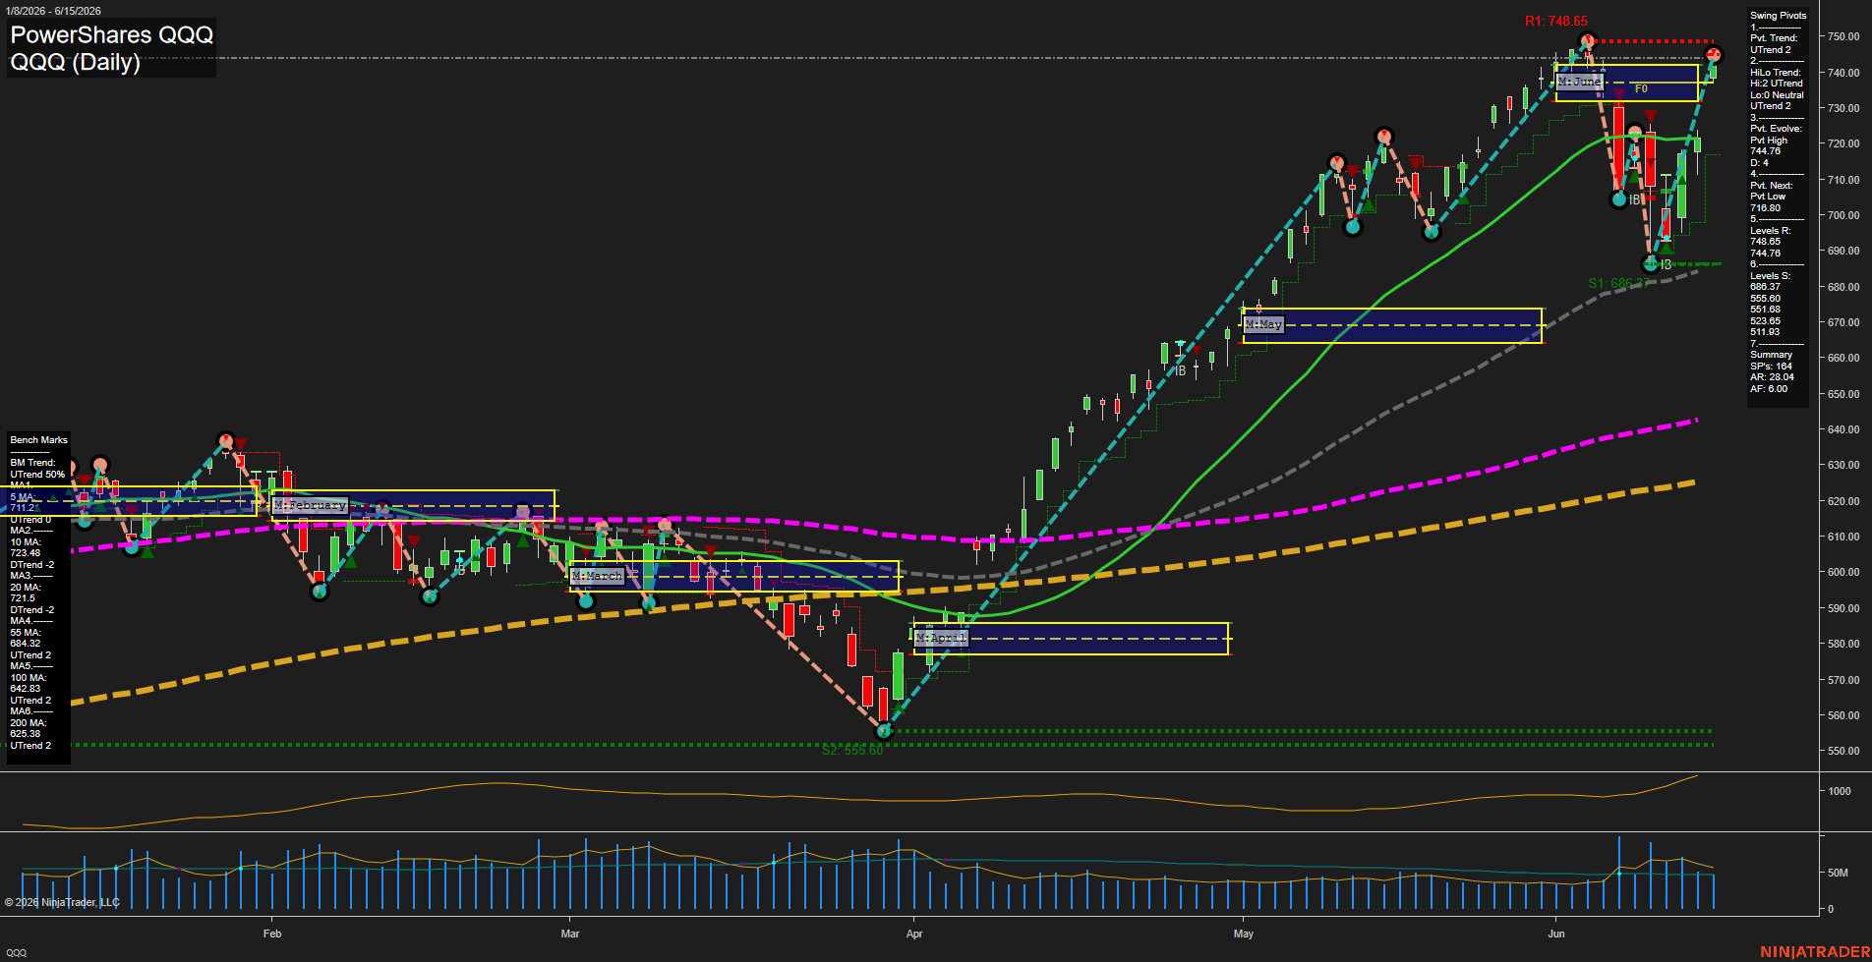Select the "723.48" 10 MA value
Screen dimensions: 1872x962
(26, 553)
